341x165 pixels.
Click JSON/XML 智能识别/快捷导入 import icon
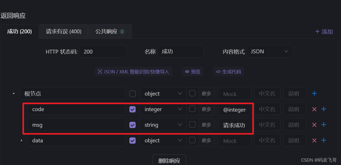tap(100, 72)
